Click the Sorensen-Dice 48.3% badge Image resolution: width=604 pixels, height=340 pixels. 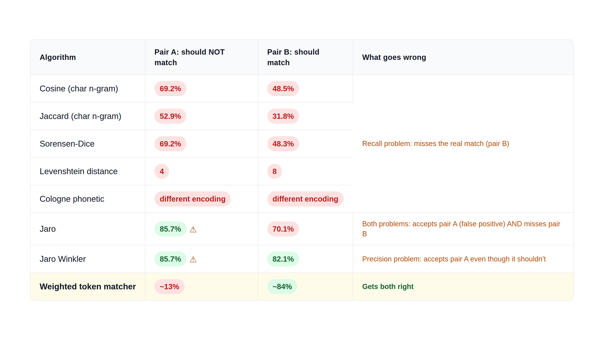tap(283, 144)
